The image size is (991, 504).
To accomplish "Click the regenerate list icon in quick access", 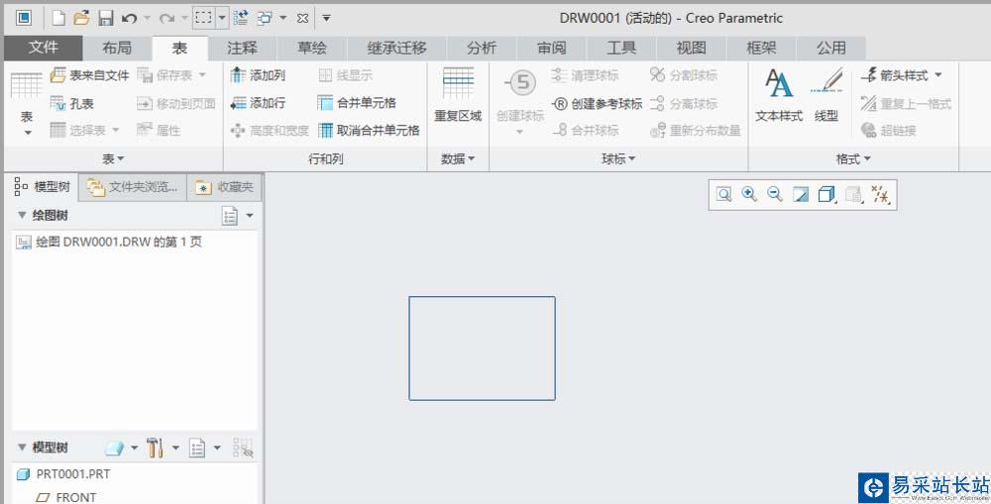I will 240,18.
